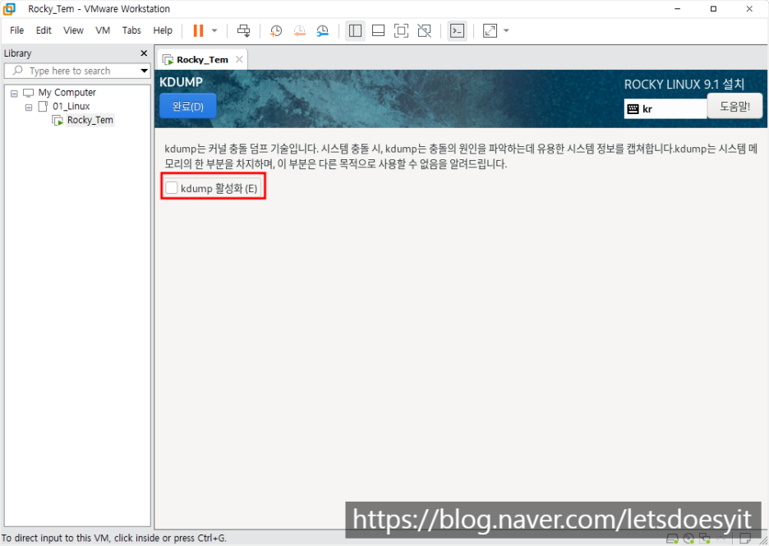Open the power options dropdown arrow beside Pause
The width and height of the screenshot is (769, 546).
click(214, 30)
